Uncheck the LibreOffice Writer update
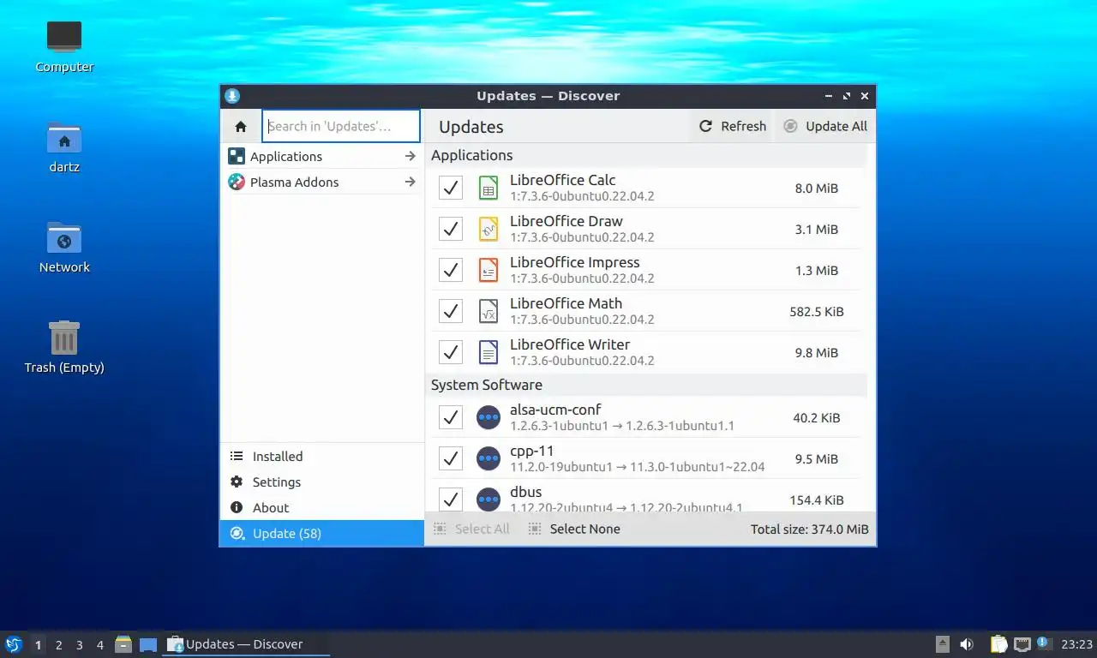Viewport: 1097px width, 658px height. click(451, 352)
